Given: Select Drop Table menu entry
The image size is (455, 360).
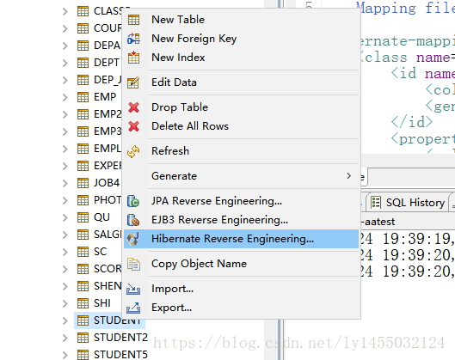Looking at the screenshot, I should tap(242, 107).
